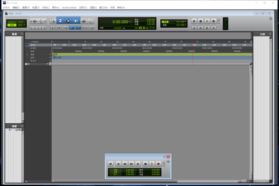Image resolution: width=279 pixels, height=186 pixels.
Task: Open the AudioSuite(A) menu
Action: pyautogui.click(x=69, y=7)
